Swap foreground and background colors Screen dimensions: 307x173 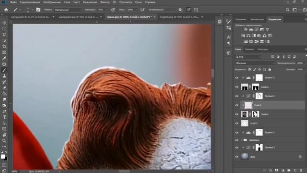click(x=6, y=152)
